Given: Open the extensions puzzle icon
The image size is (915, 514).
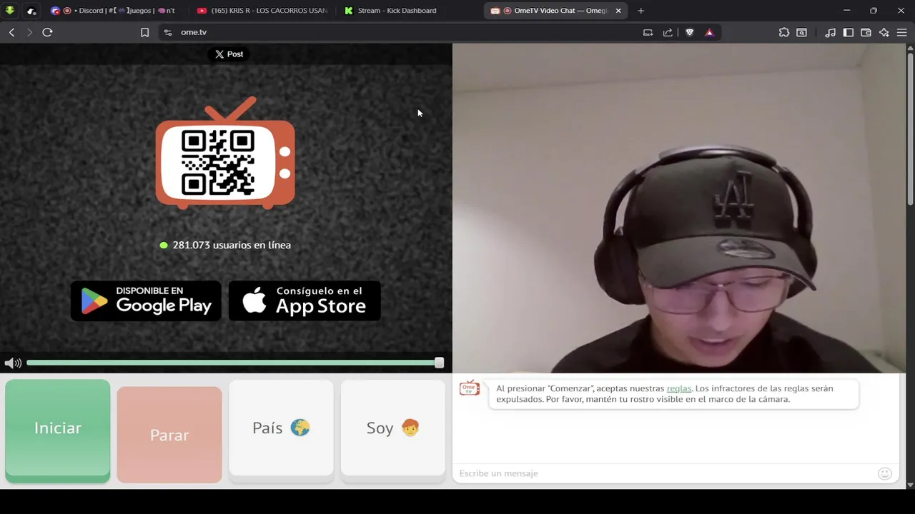Looking at the screenshot, I should 784,32.
